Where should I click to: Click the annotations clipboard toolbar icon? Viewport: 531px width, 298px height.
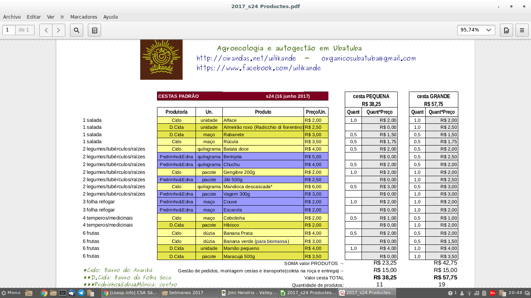[94, 30]
